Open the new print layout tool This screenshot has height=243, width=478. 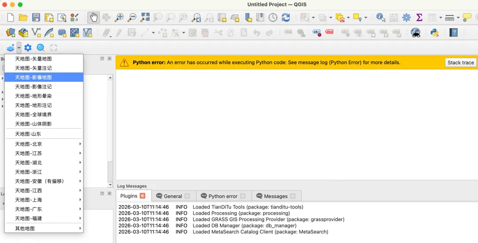pos(49,17)
